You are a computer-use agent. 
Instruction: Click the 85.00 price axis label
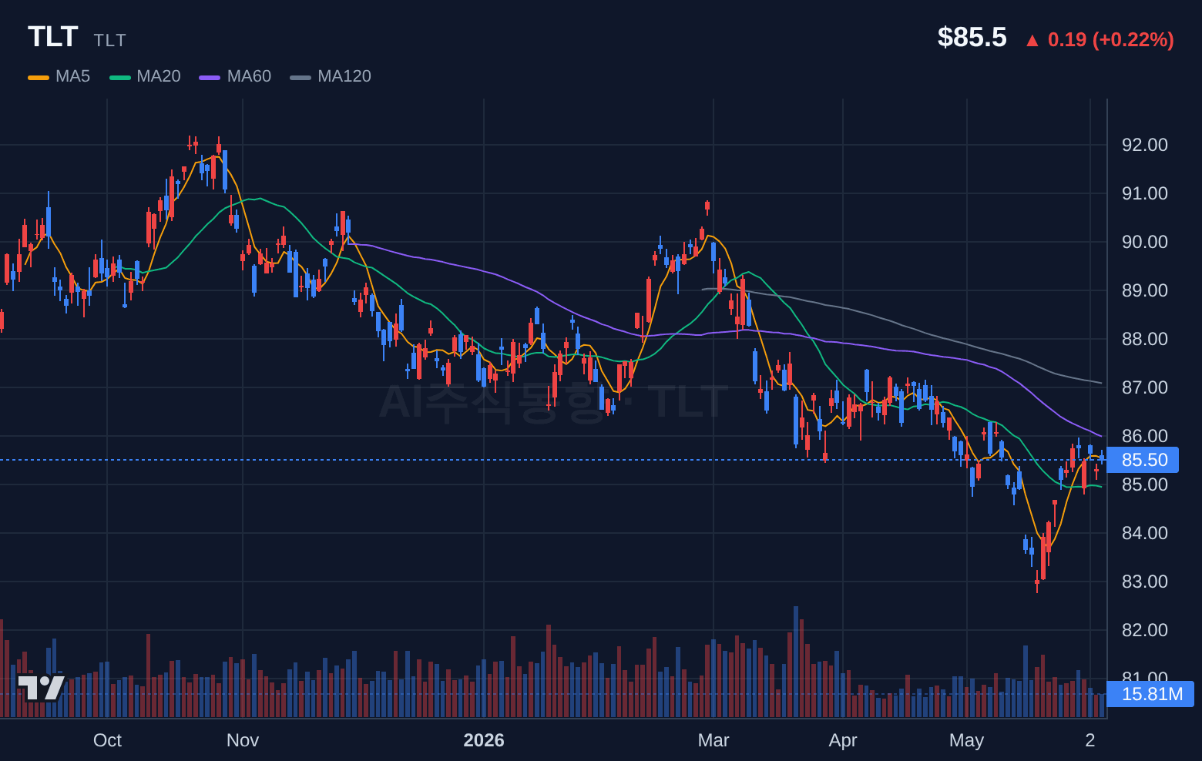1145,484
